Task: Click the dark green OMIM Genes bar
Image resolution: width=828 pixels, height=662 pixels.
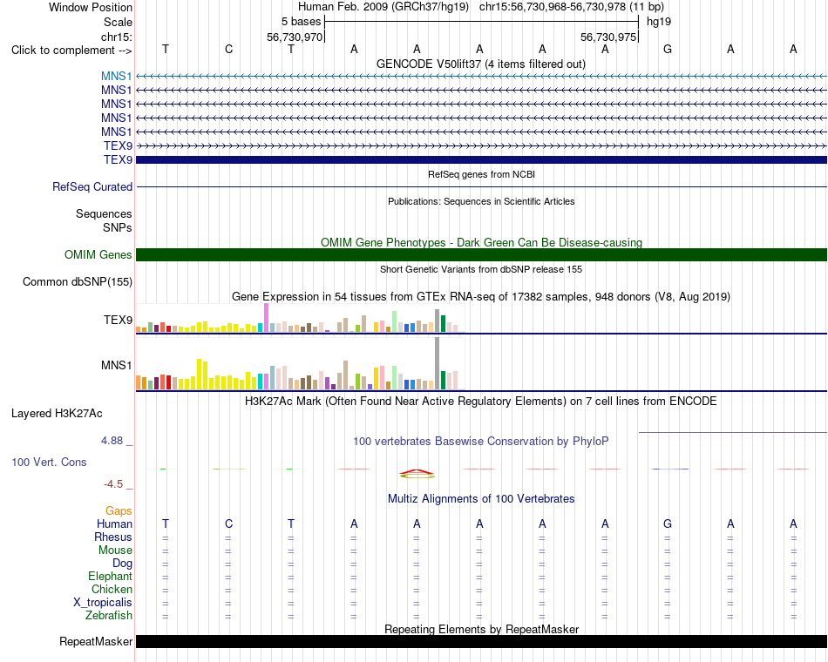Action: [481, 255]
